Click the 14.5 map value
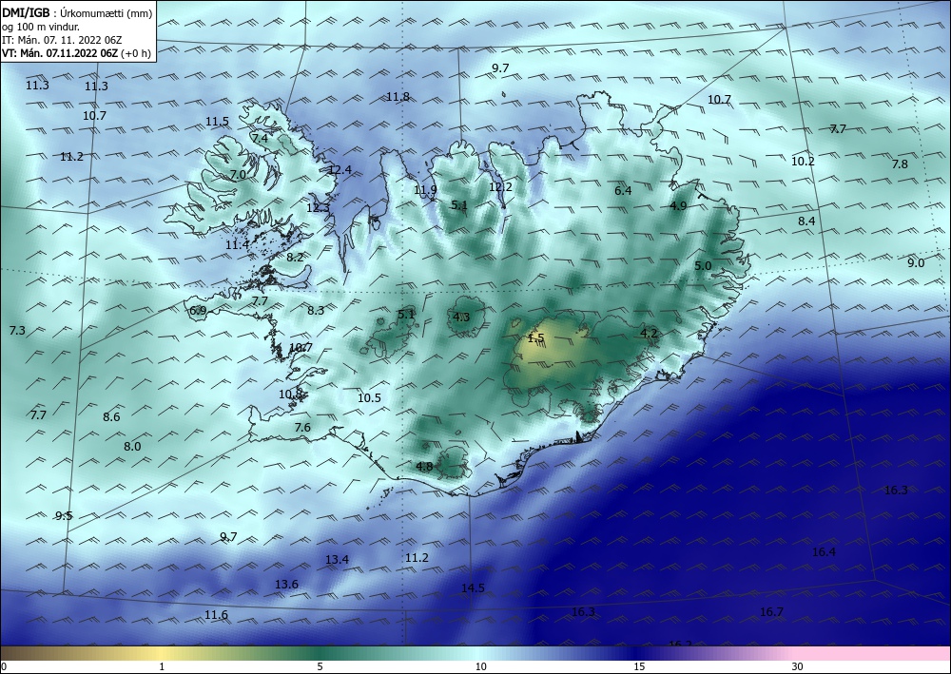This screenshot has height=674, width=951. tap(473, 587)
